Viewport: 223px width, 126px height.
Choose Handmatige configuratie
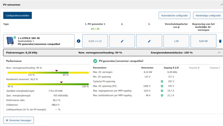click(208, 15)
